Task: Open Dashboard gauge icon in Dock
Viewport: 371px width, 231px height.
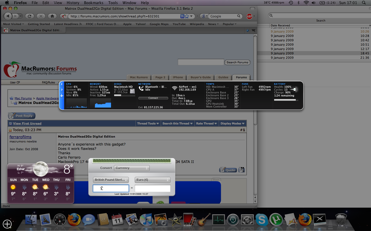Action: [x=60, y=220]
